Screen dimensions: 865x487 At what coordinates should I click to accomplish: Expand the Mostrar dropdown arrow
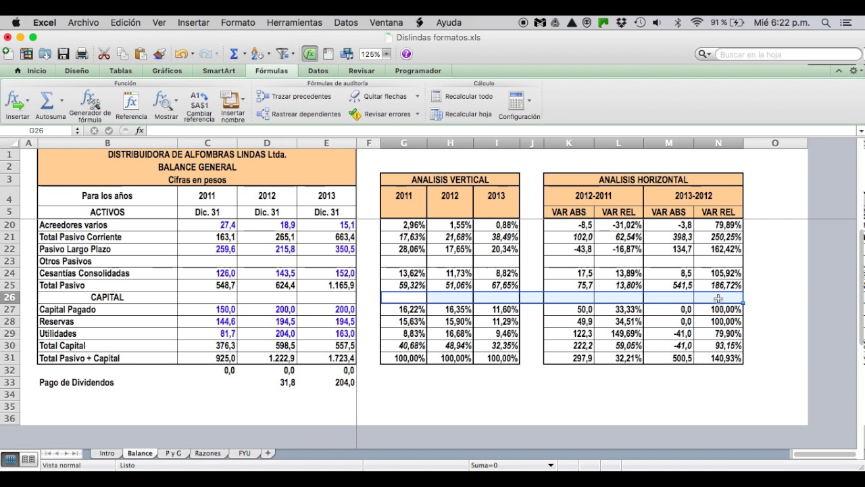[x=176, y=101]
